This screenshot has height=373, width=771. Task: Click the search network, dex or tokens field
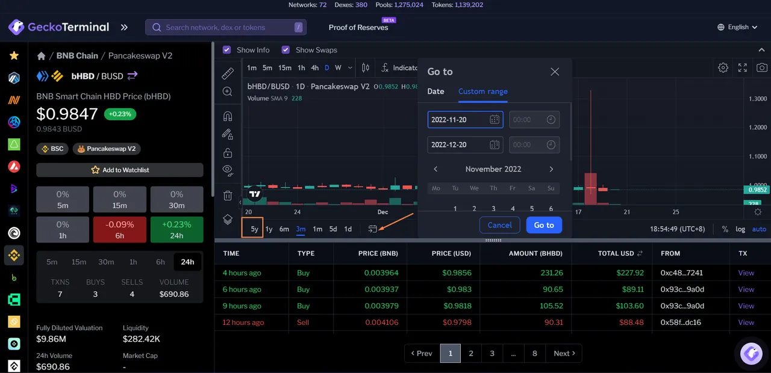pyautogui.click(x=226, y=27)
